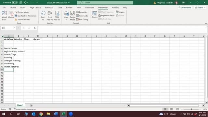Viewport: 208px width, 117px height.
Task: Switch to Page Layout view
Action: (x=171, y=109)
